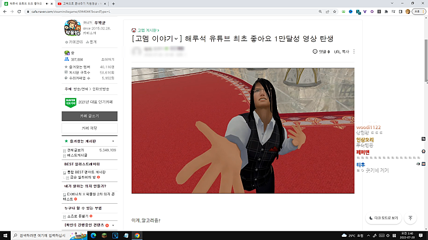Image resolution: width=428 pixels, height=240 pixels.
Task: Open the Chrome profile avatar
Action: (408, 12)
